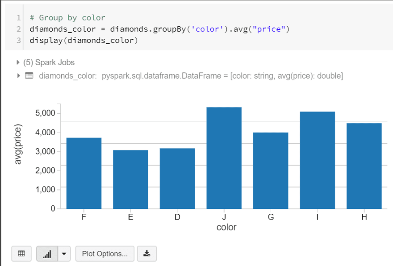
Task: Click the color axis title
Action: click(226, 227)
